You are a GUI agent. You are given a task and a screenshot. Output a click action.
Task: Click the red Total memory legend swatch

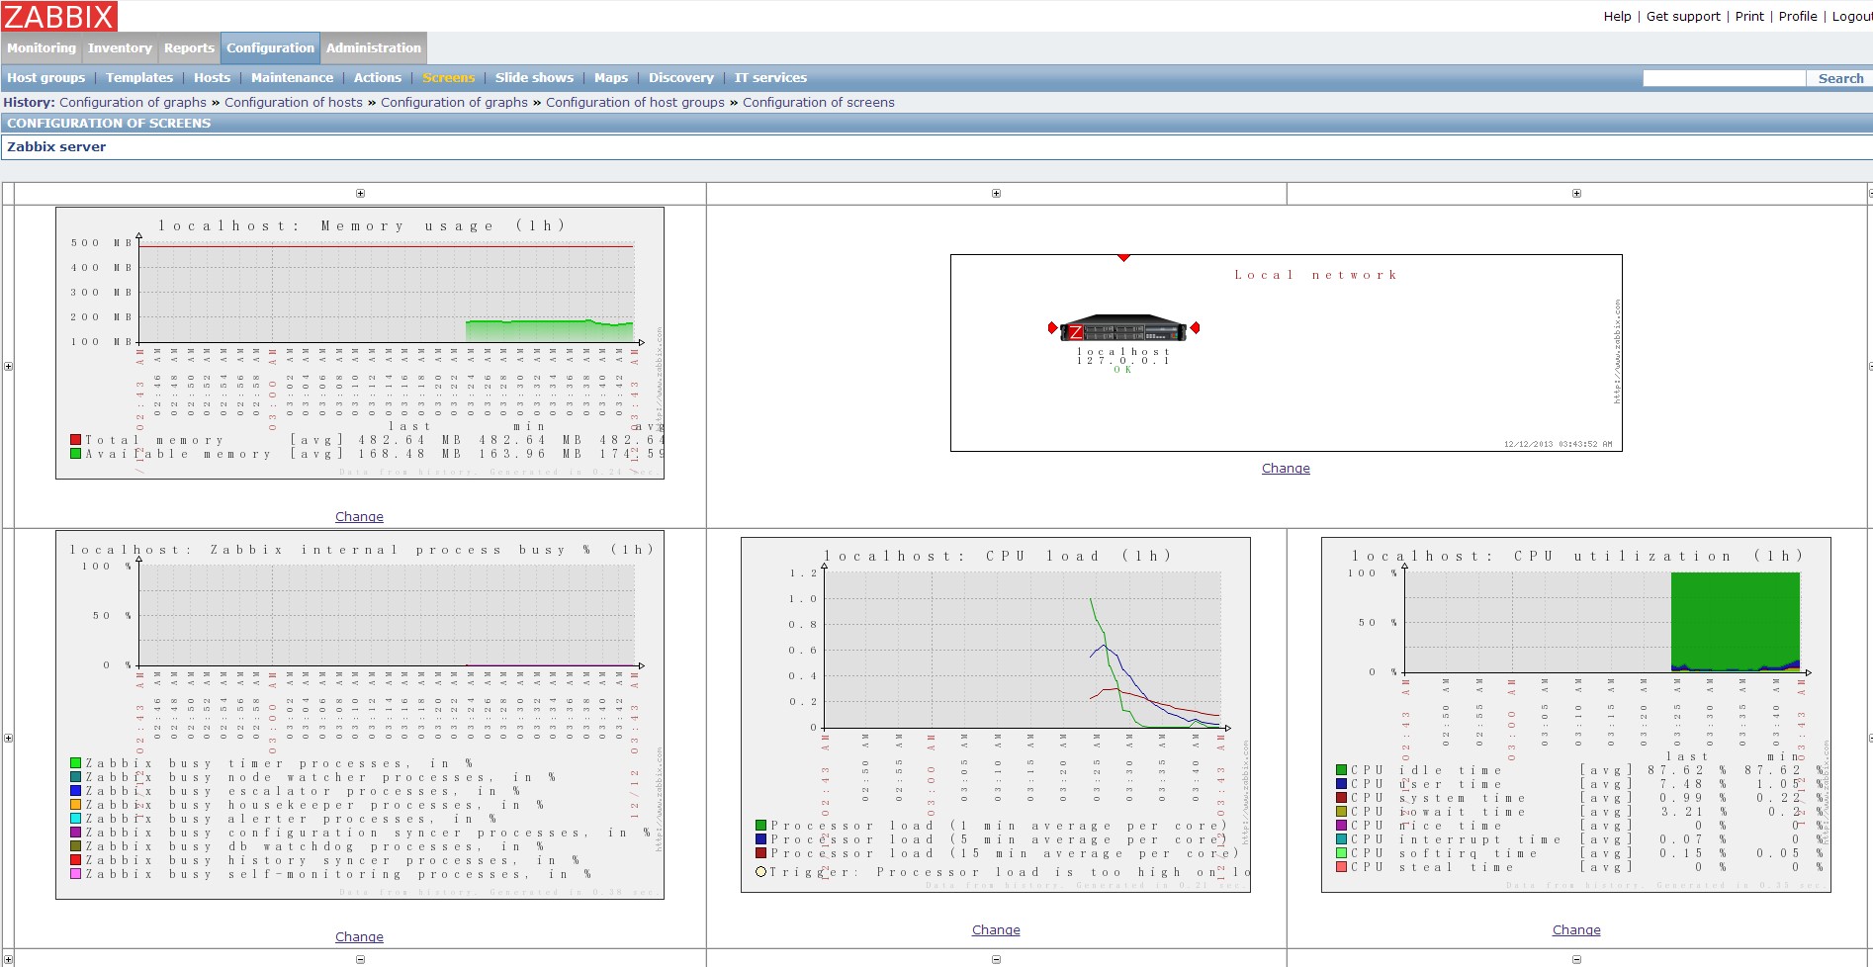pyautogui.click(x=75, y=440)
